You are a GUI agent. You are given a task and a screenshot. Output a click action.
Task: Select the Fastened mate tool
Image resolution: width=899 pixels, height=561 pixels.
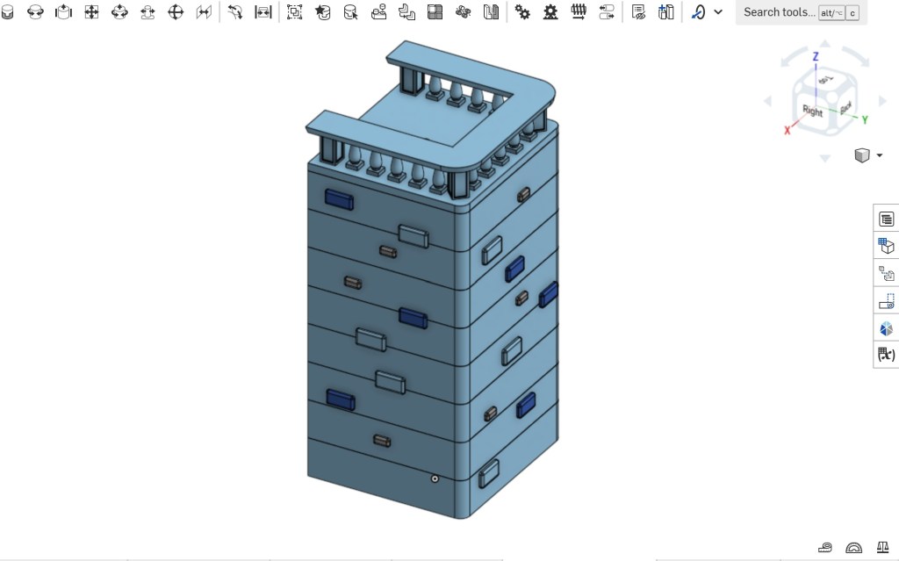click(7, 12)
